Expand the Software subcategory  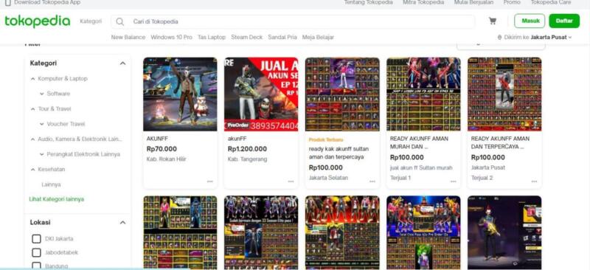[42, 94]
